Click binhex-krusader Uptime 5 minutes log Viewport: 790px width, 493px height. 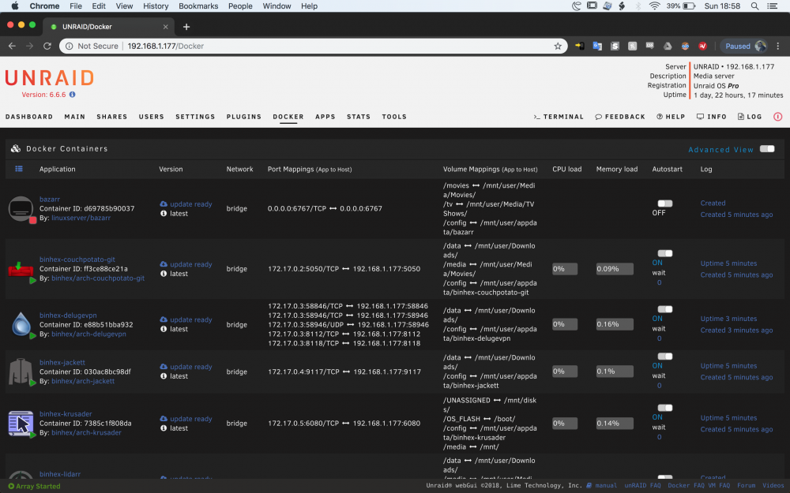pyautogui.click(x=728, y=418)
